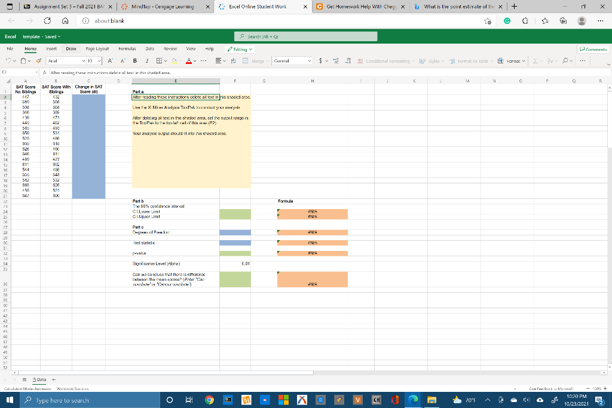Switch to the Draw ribbon tab

tap(71, 49)
